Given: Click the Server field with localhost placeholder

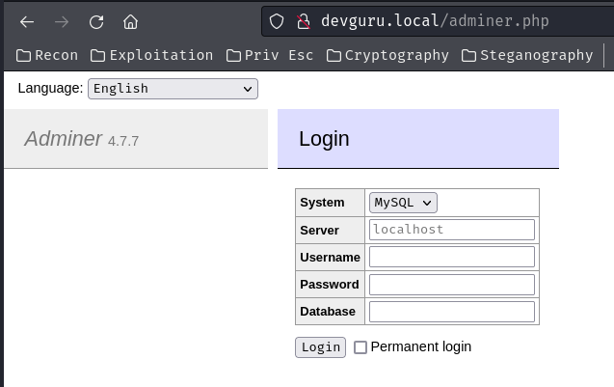Looking at the screenshot, I should coord(451,230).
